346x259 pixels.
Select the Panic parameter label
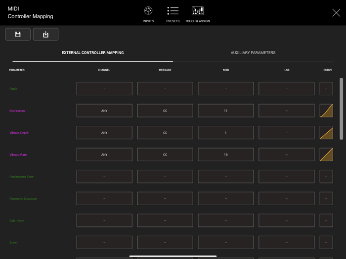click(13, 89)
